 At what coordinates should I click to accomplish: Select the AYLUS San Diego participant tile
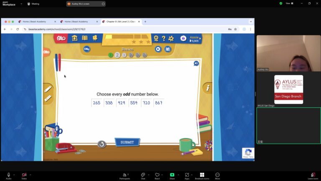click(x=289, y=90)
